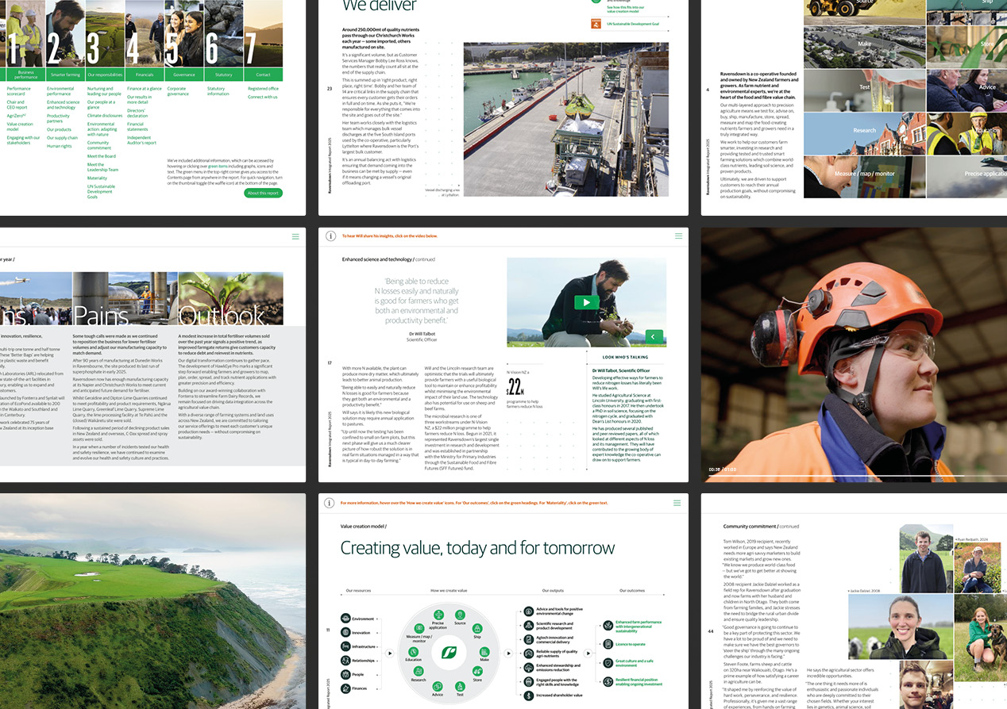Expand arrow between value circle and outputs
The height and width of the screenshot is (709, 1007).
pos(509,653)
